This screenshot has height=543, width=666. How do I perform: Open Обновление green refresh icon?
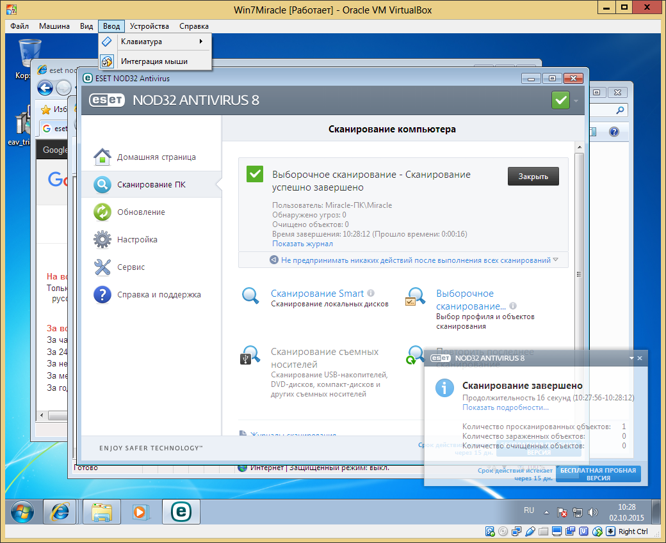coord(102,212)
